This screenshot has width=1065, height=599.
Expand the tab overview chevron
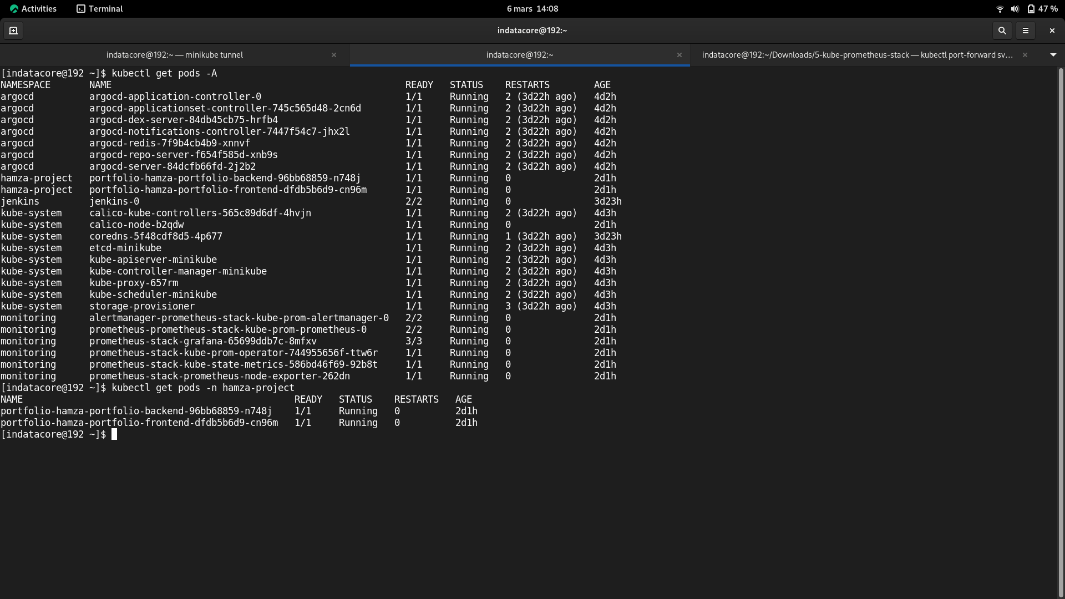(x=1052, y=54)
